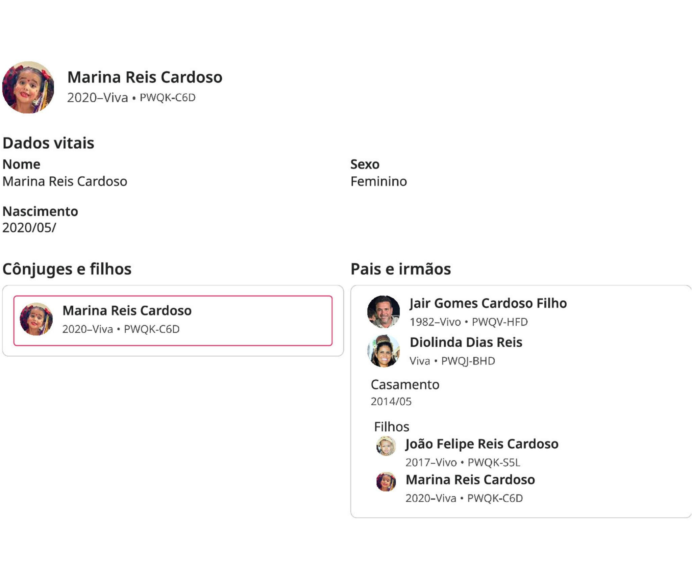Open Marina Reis Cardoso under Filhos
692x580 pixels.
(470, 480)
